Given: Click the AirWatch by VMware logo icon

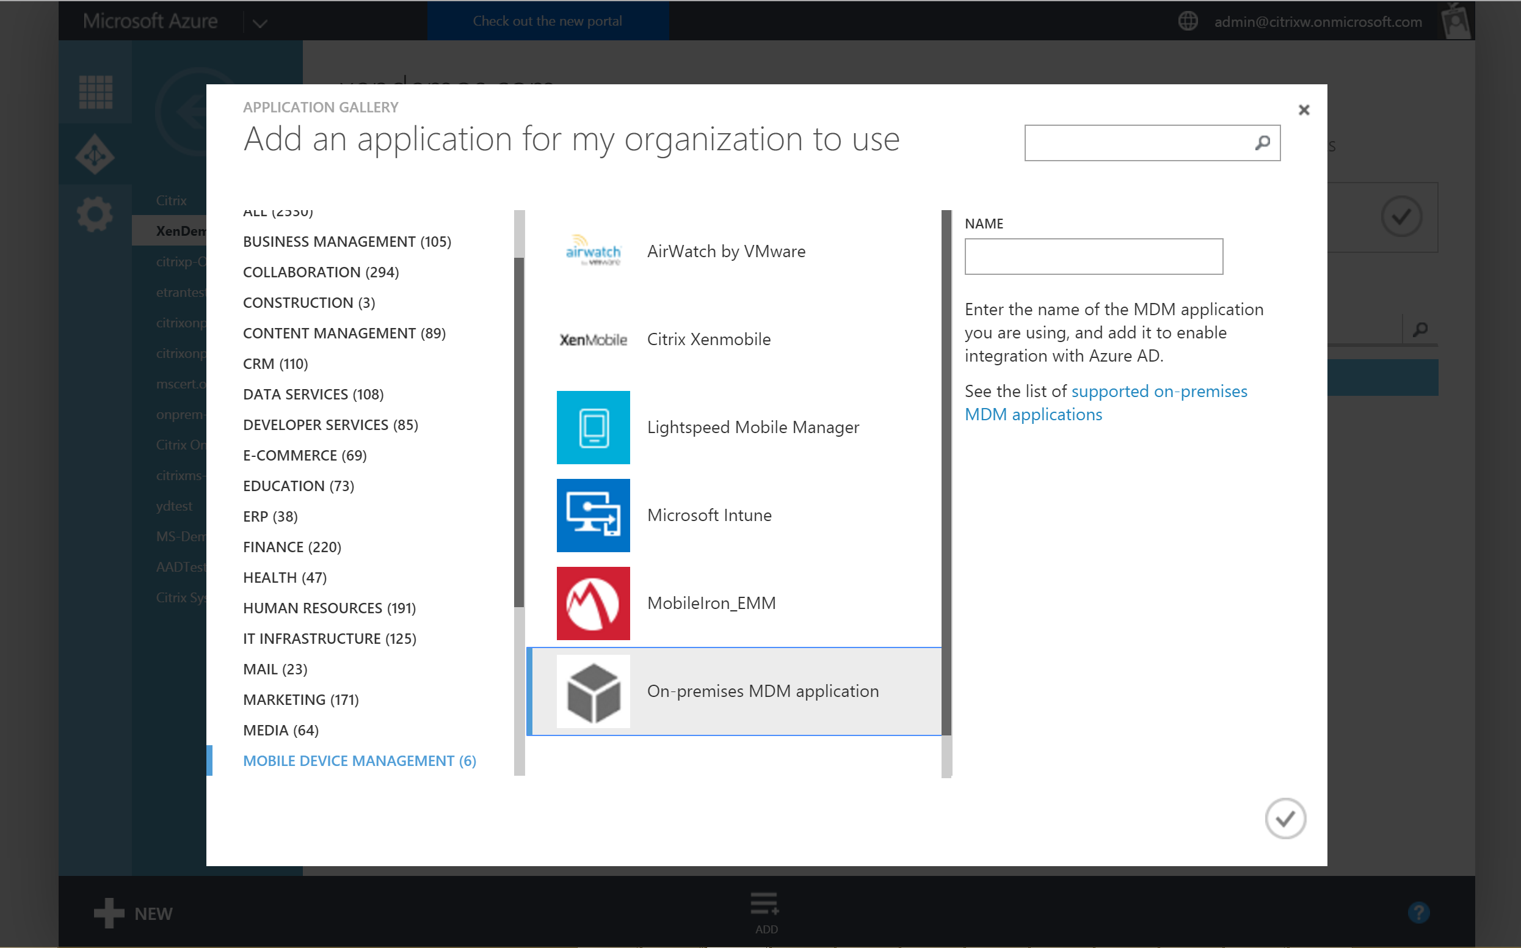Looking at the screenshot, I should point(593,252).
